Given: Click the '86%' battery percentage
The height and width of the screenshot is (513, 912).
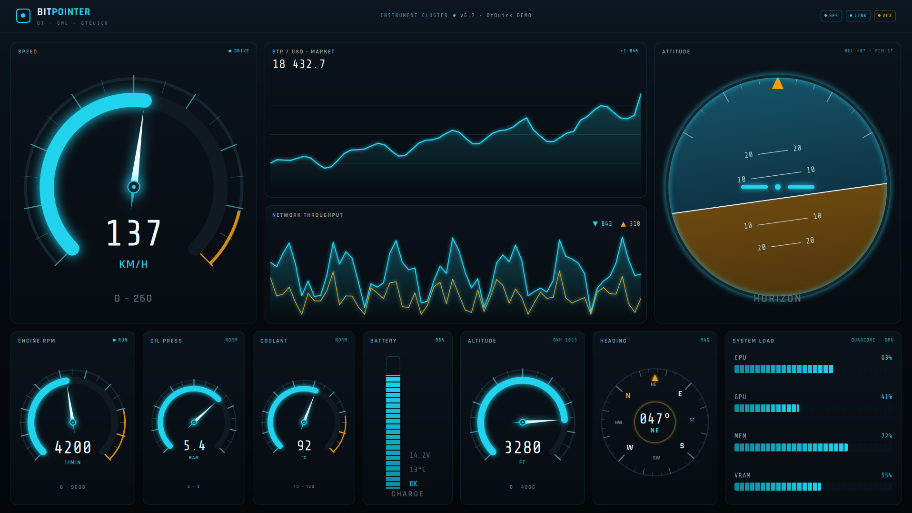Looking at the screenshot, I should [x=440, y=340].
